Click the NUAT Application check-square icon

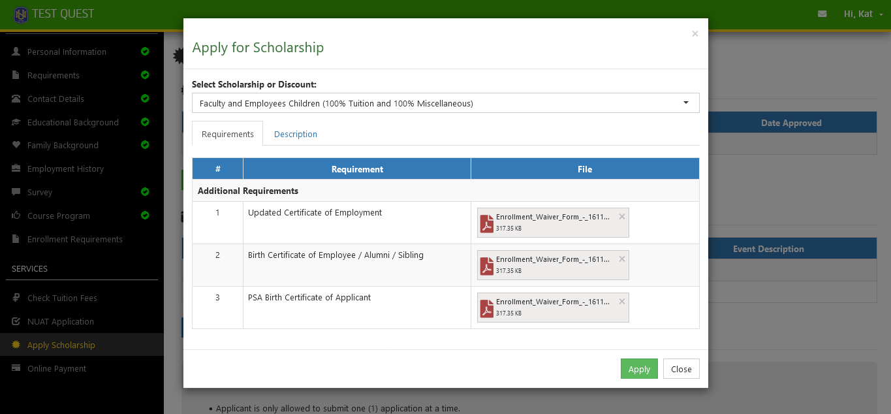(x=16, y=321)
